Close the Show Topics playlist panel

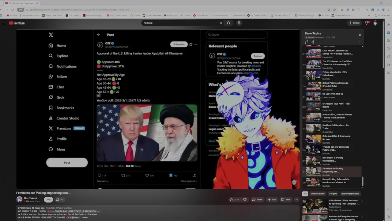pyautogui.click(x=360, y=35)
